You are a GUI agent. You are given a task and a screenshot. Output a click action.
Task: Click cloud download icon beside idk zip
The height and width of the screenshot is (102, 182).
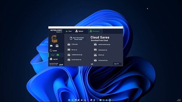[95, 55]
